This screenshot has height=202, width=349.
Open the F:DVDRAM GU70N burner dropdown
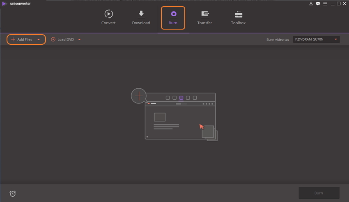tap(316, 39)
